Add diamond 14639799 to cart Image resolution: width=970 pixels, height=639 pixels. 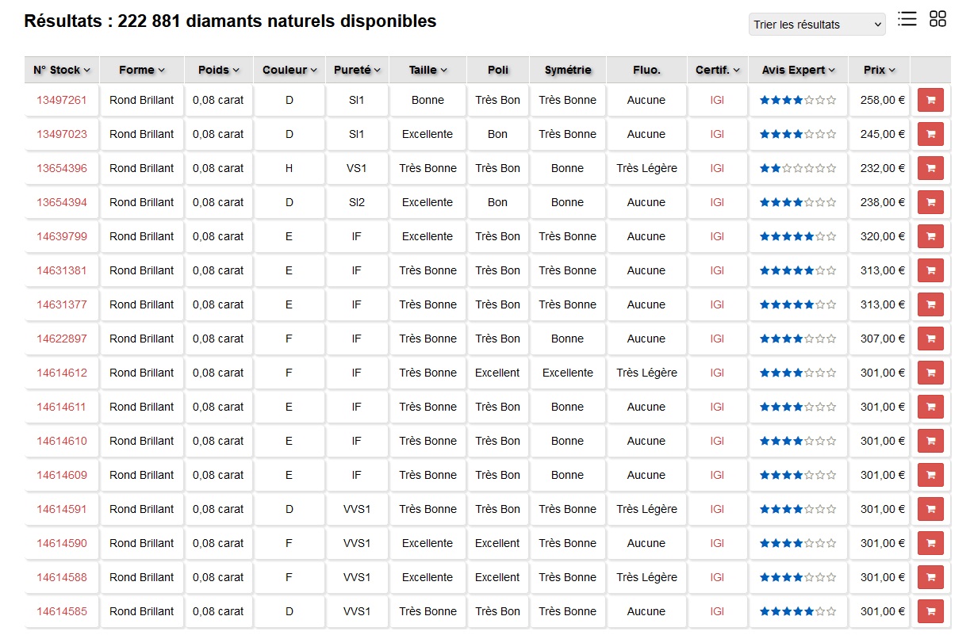point(930,236)
